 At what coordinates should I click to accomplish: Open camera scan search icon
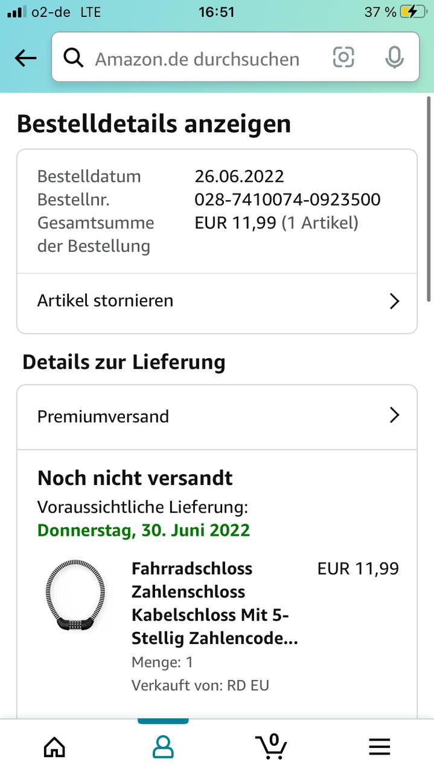point(343,57)
